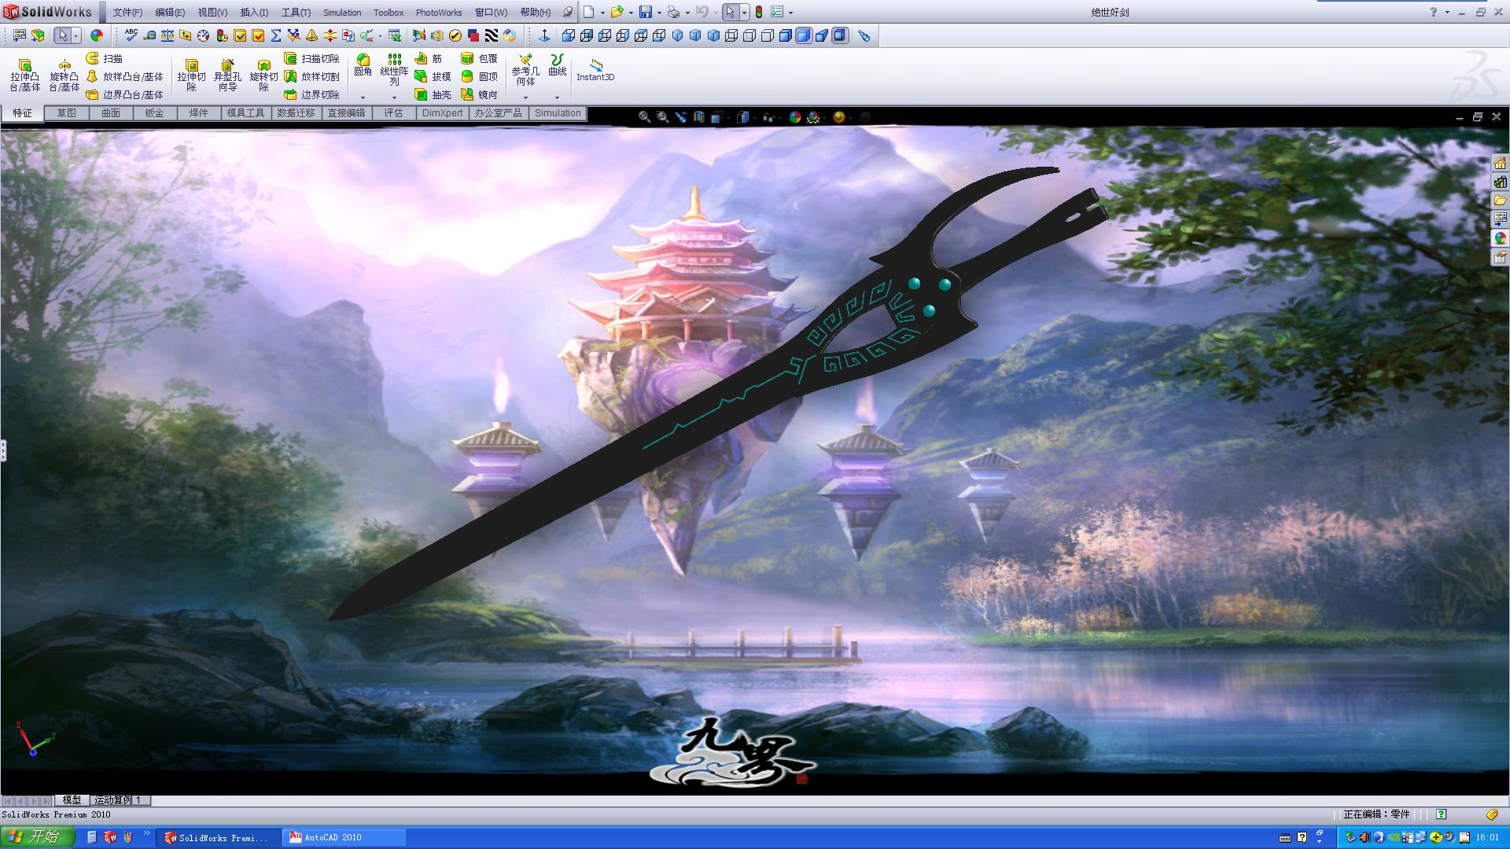Open the Print dropdown arrow
The width and height of the screenshot is (1510, 849).
click(687, 13)
